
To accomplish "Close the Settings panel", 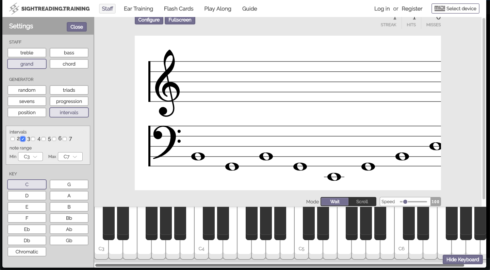I will click(77, 27).
